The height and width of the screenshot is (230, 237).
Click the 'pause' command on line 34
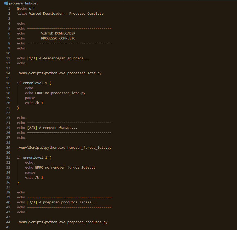[x=30, y=172]
